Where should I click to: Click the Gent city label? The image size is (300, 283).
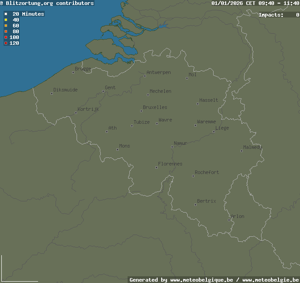110,88
